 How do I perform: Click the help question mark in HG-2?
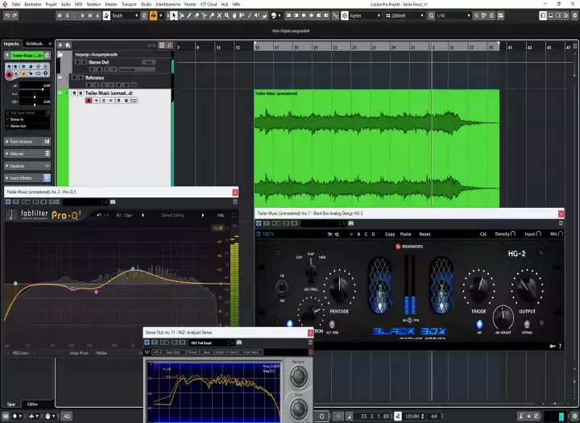pos(560,346)
